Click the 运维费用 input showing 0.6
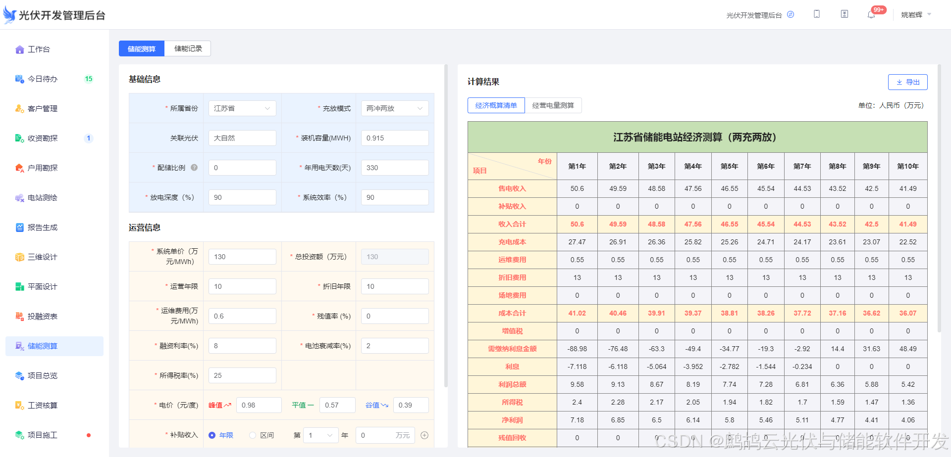Viewport: 951px width, 457px height. coord(242,316)
